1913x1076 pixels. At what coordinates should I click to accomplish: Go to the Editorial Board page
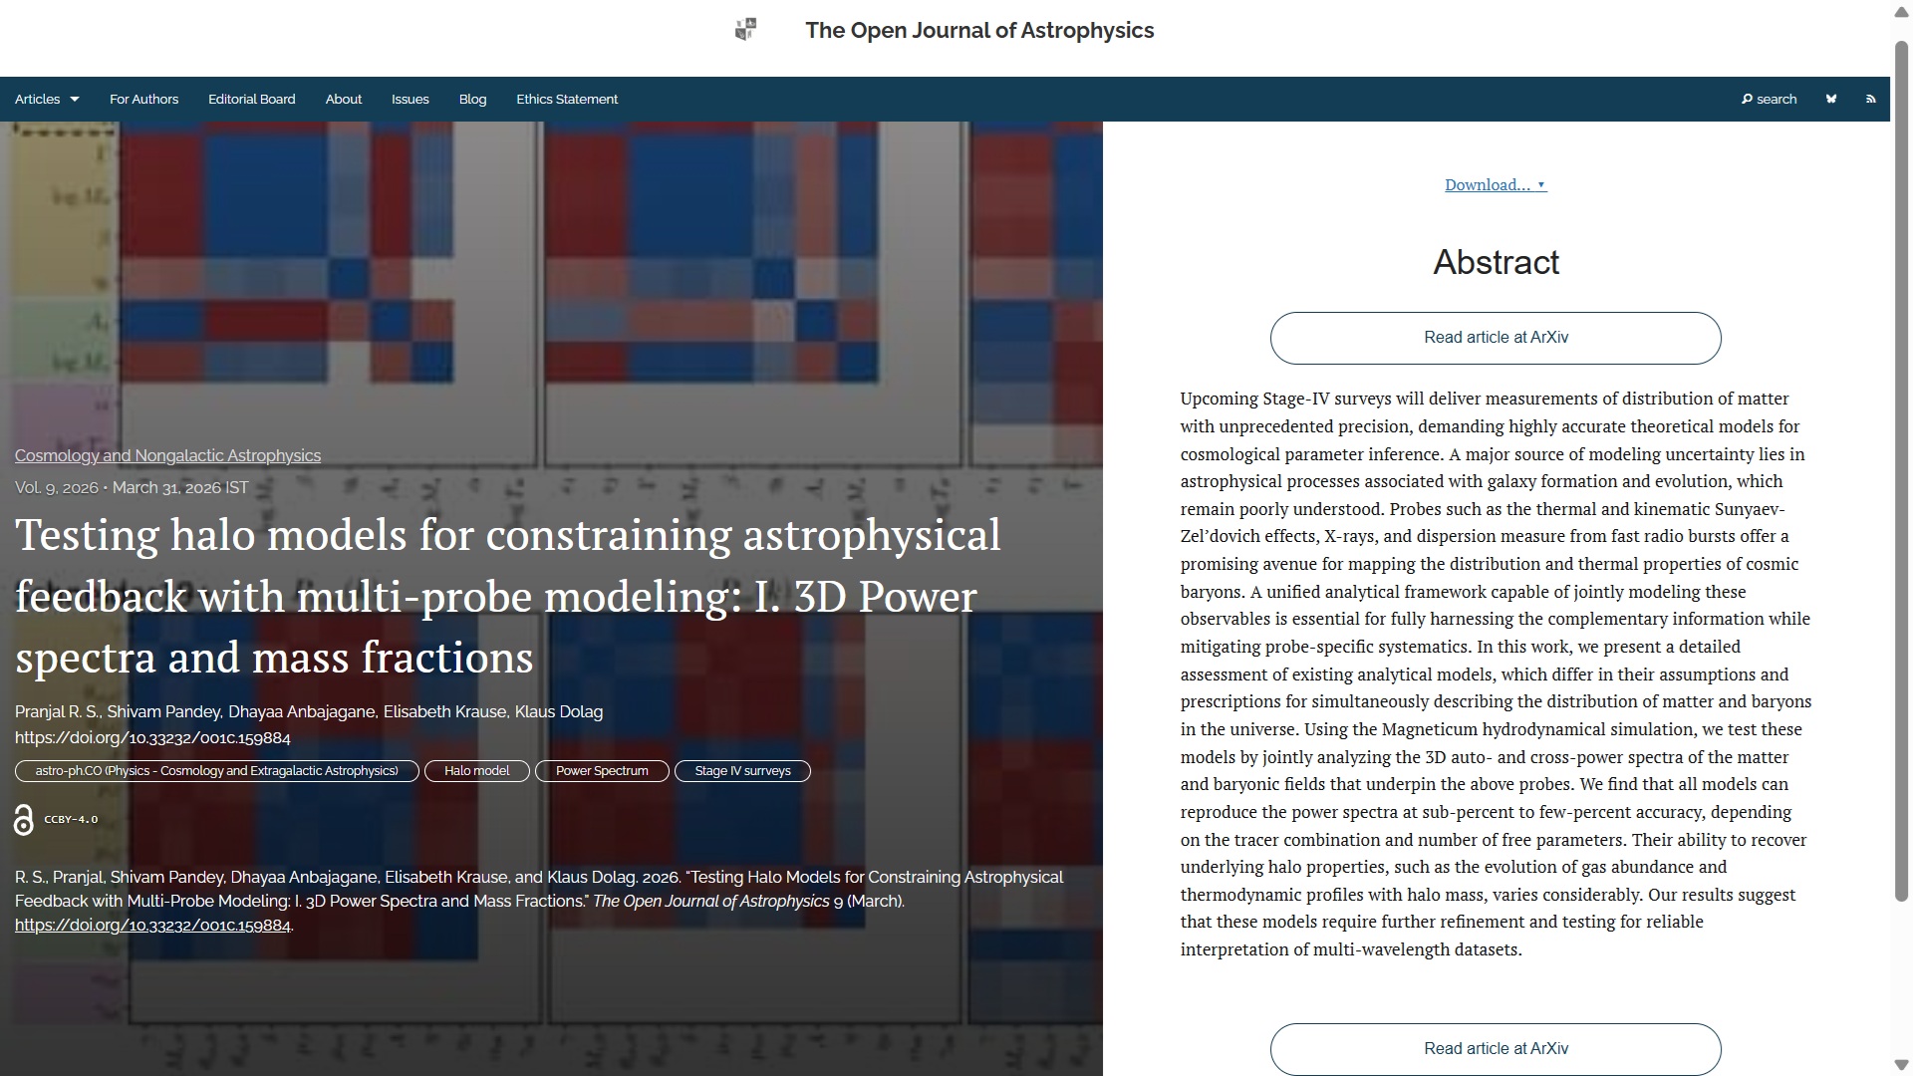pos(251,100)
